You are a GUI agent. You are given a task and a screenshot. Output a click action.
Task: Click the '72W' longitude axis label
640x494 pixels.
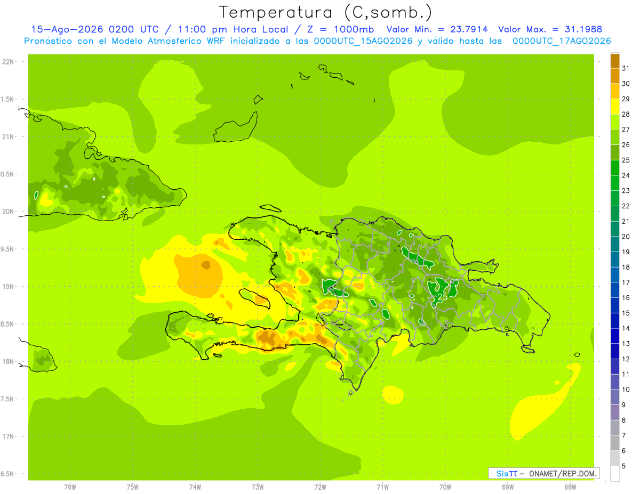pos(320,487)
